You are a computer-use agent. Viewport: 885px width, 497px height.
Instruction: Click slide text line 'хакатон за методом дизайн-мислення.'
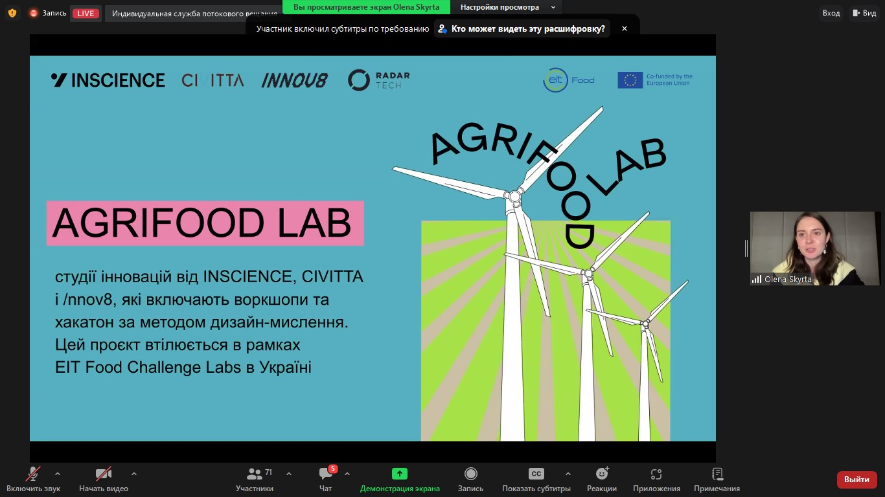point(201,322)
